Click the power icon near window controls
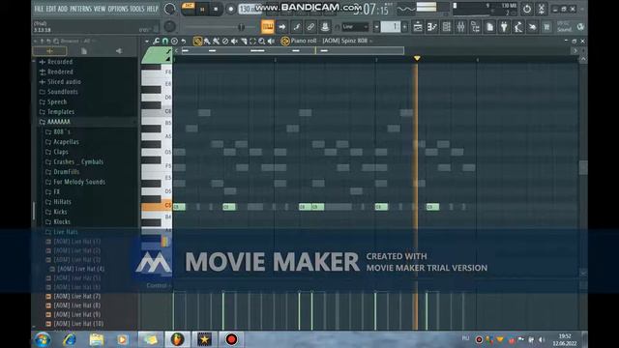 [x=527, y=9]
